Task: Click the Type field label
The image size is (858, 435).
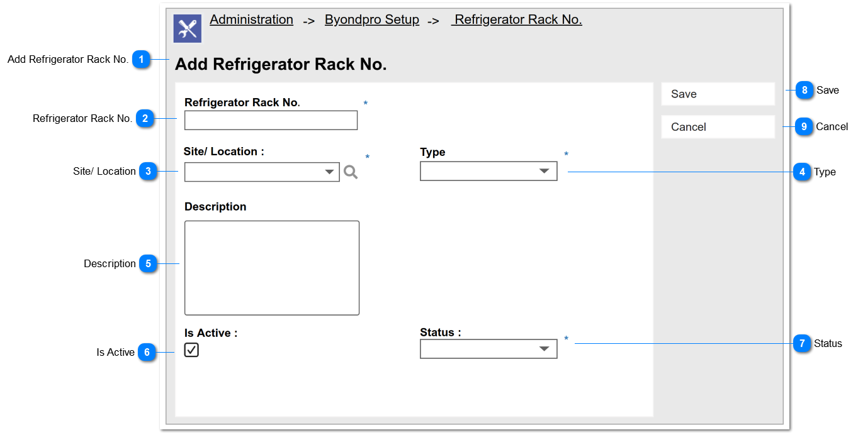Action: (432, 152)
